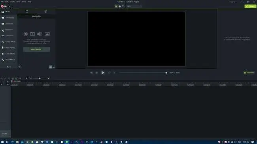Select the canvas Pan hand tool
This screenshot has width=257, height=144.
click(120, 6)
